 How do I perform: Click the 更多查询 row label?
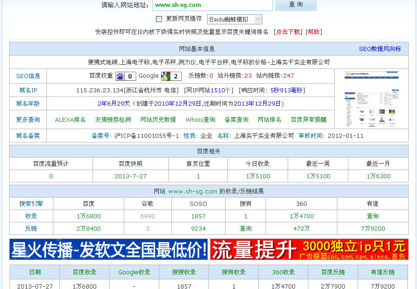(x=28, y=119)
